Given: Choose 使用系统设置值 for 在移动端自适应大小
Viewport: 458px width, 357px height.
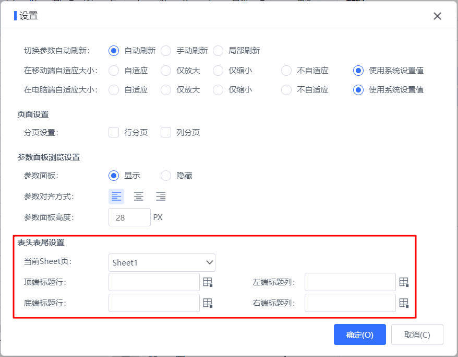Looking at the screenshot, I should [358, 71].
